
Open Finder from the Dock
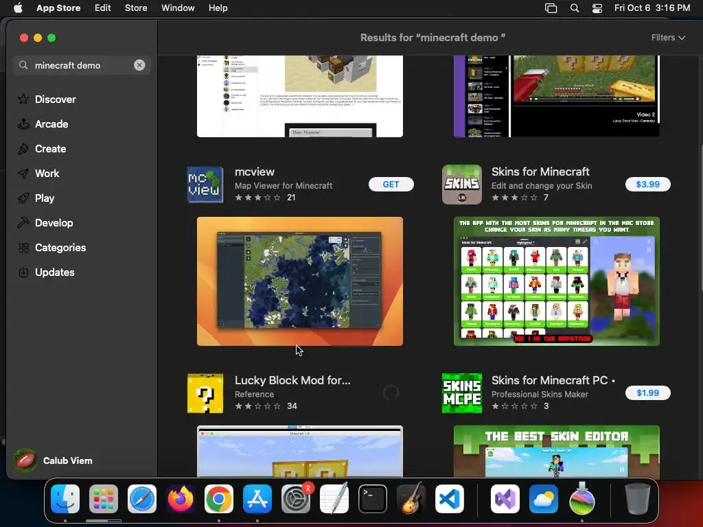[x=65, y=499]
